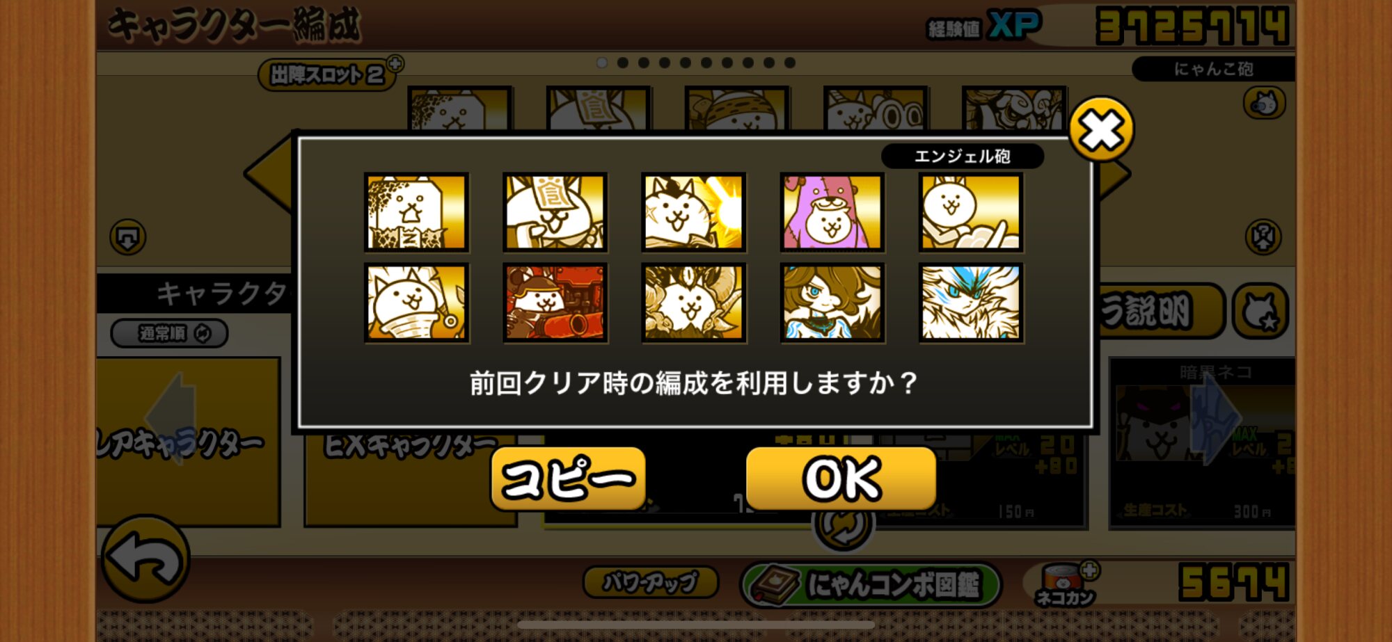1392x642 pixels.
Task: Click the コピー button
Action: [x=568, y=479]
